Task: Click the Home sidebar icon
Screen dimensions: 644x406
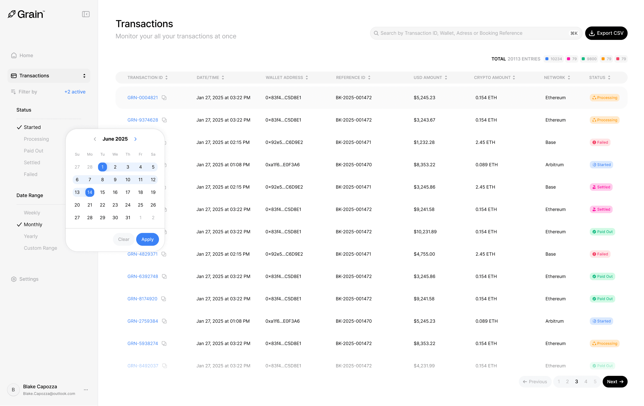Action: click(14, 55)
